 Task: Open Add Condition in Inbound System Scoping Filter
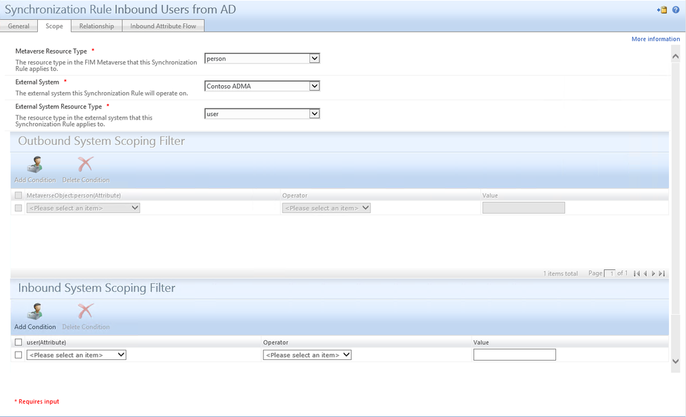coord(35,315)
